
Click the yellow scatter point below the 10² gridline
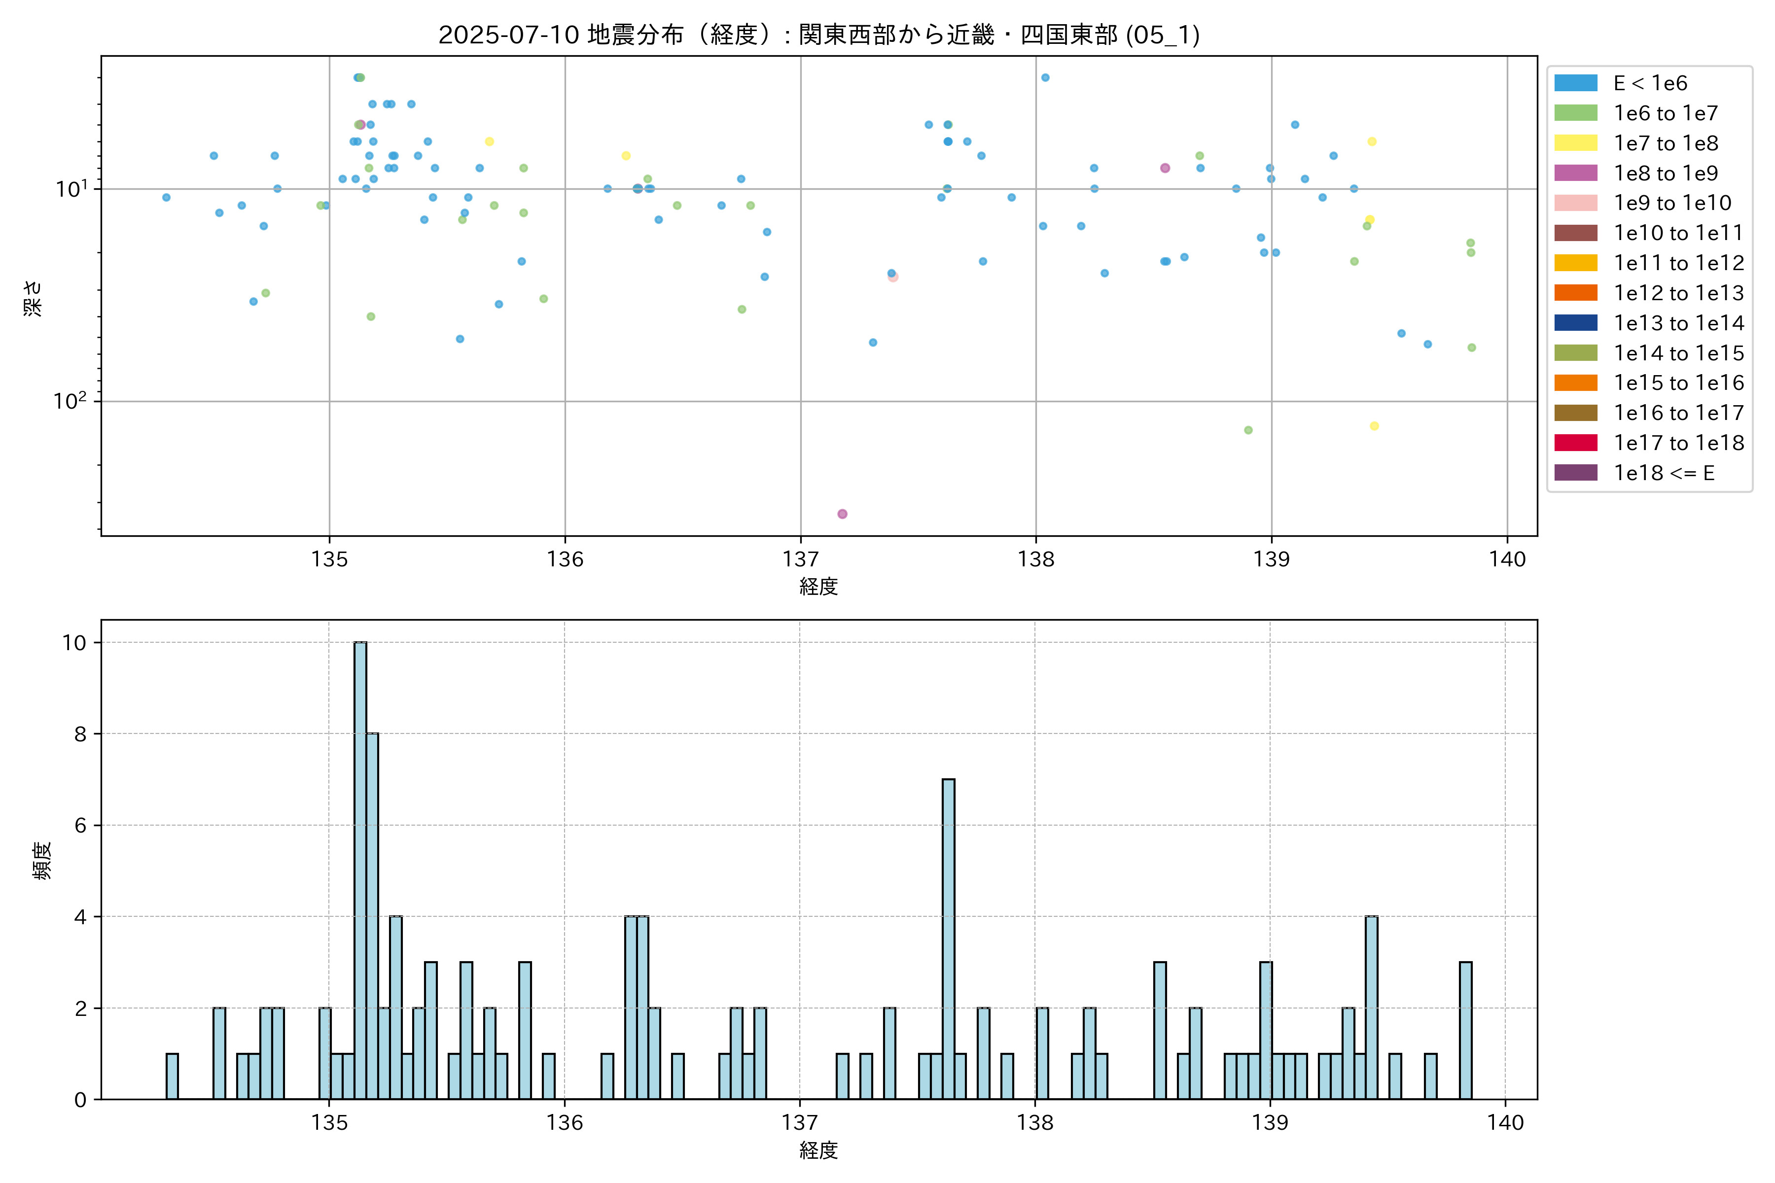coord(1374,426)
